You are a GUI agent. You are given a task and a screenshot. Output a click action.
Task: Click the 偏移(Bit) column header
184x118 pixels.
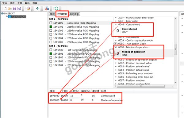[x=86, y=91]
